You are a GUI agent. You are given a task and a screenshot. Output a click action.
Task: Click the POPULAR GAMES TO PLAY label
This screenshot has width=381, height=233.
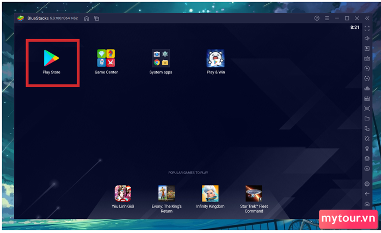[188, 173]
